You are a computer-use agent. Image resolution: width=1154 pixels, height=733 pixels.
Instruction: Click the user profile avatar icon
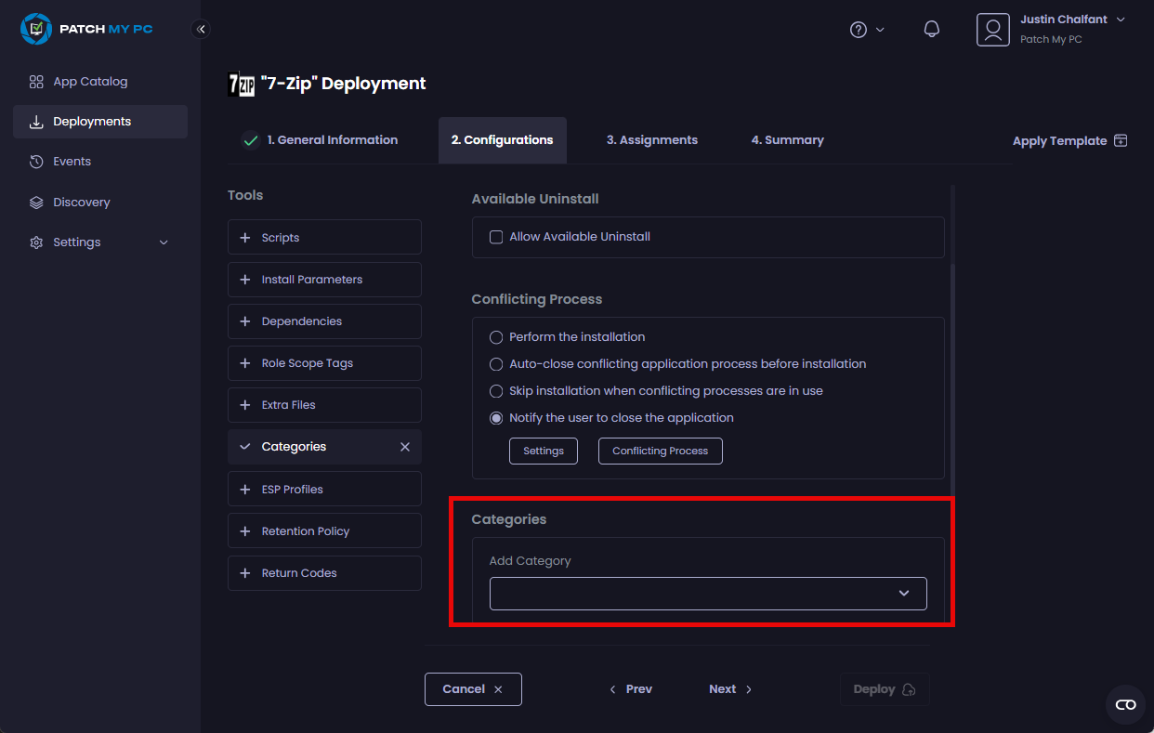click(x=992, y=30)
